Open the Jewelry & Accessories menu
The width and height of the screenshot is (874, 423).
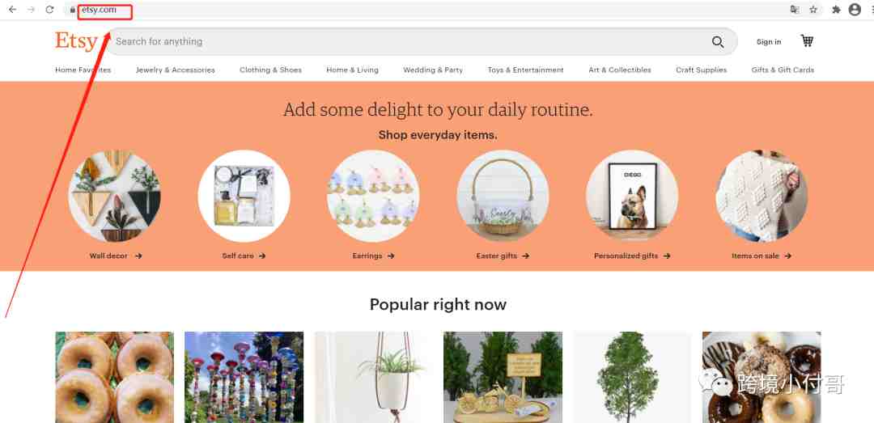pos(175,70)
